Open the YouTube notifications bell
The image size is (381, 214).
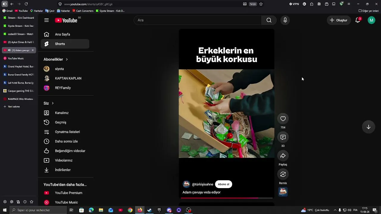(358, 20)
